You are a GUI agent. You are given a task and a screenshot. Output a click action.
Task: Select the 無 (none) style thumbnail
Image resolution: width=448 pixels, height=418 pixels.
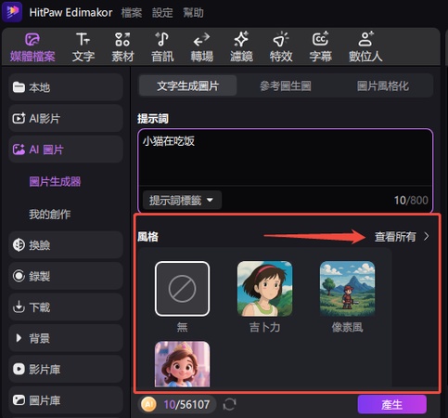pos(182,289)
